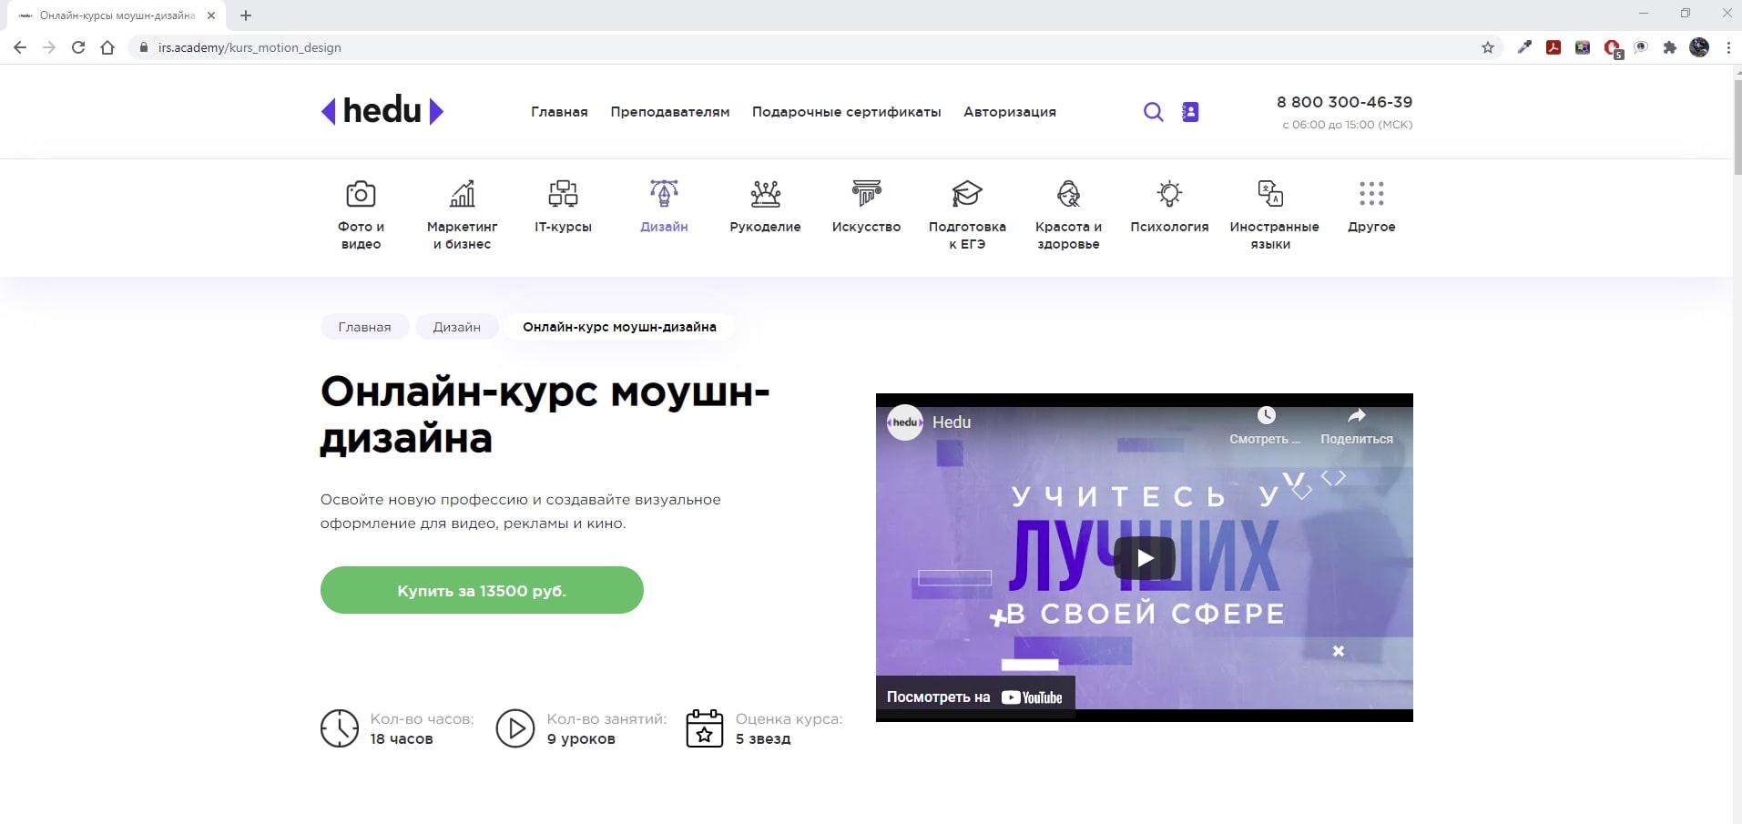This screenshot has width=1742, height=824.
Task: Open the Иностранные языки translate icon
Action: point(1270,193)
